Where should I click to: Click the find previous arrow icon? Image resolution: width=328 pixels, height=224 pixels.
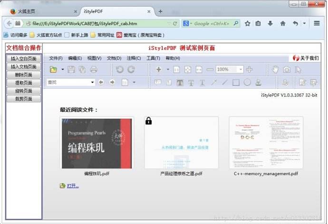click(101, 82)
